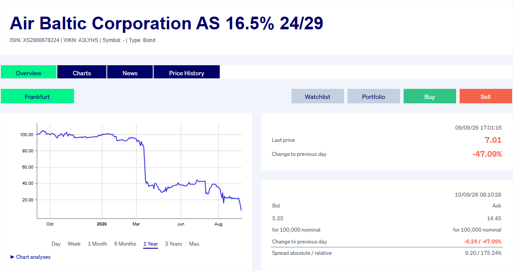Expand the Chart analyses section

pos(31,257)
